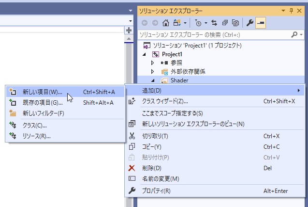The height and width of the screenshot is (207, 308).
Task: Choose コピー(Y) from context menu
Action: point(215,147)
